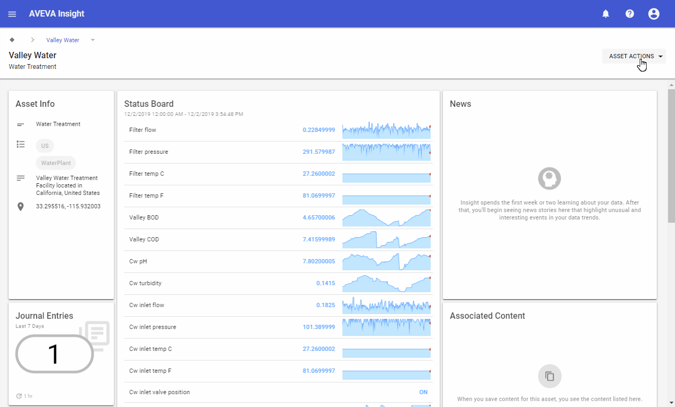This screenshot has width=675, height=407.
Task: Click the map pin location icon
Action: [21, 207]
